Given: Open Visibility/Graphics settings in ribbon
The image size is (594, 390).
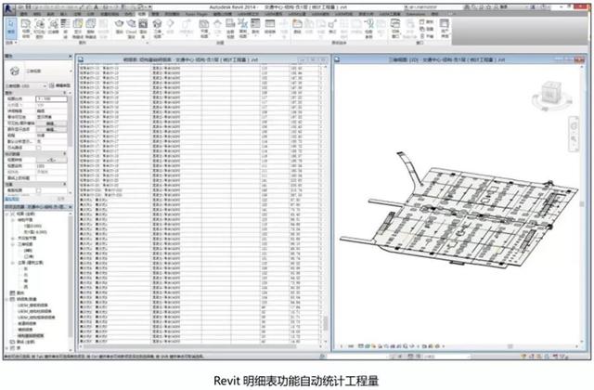Looking at the screenshot, I should click(x=39, y=29).
